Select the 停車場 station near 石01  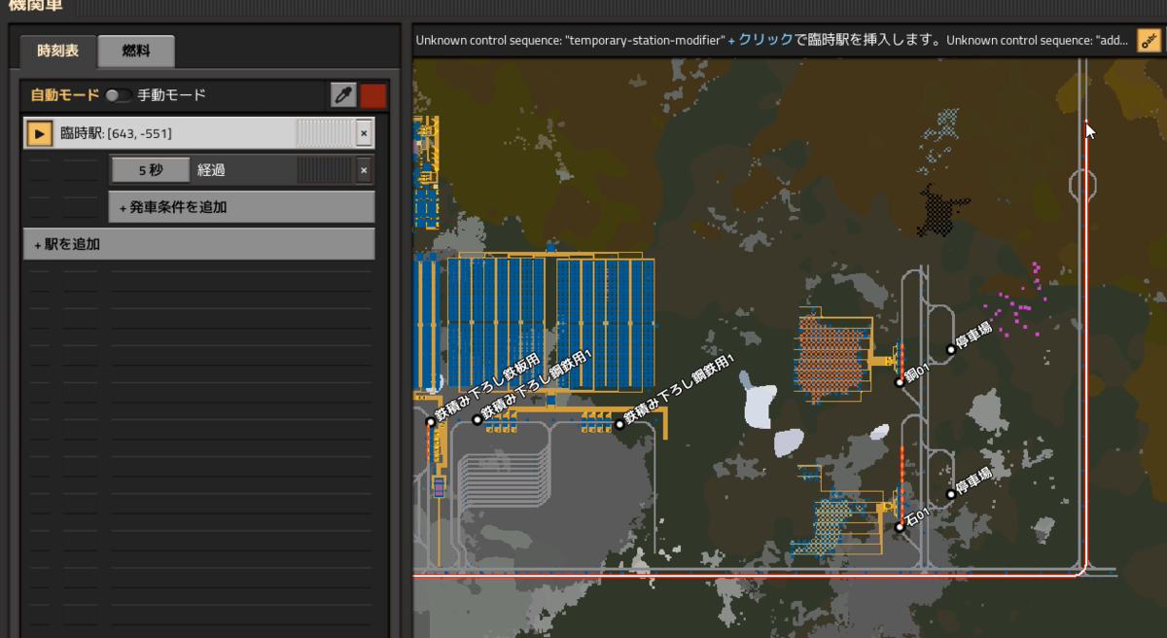[950, 494]
